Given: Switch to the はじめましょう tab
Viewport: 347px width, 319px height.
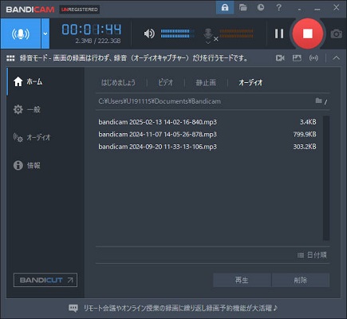Looking at the screenshot, I should tap(118, 83).
